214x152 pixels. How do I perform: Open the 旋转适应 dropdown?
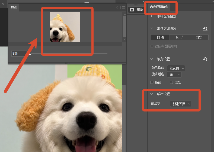coord(174,75)
